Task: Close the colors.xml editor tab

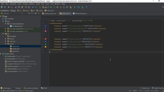Action: [70, 14]
